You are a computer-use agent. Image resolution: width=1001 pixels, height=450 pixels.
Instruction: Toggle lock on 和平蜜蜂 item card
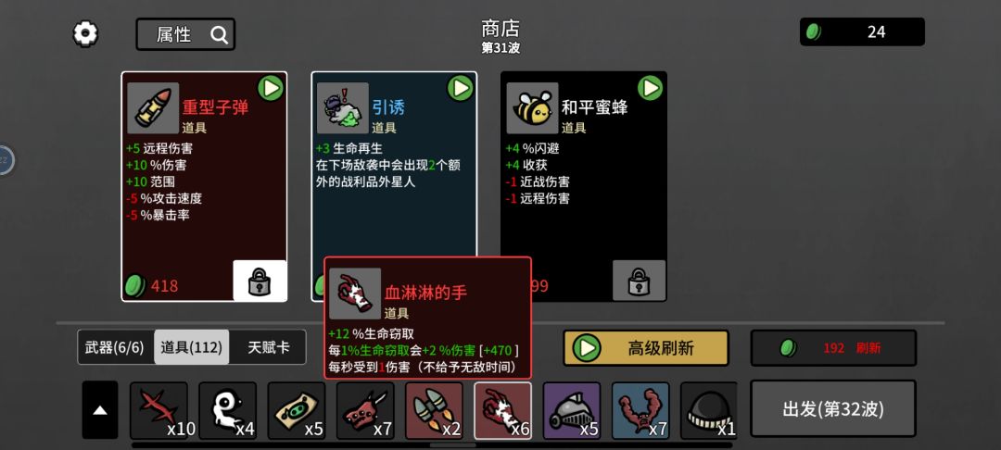639,281
